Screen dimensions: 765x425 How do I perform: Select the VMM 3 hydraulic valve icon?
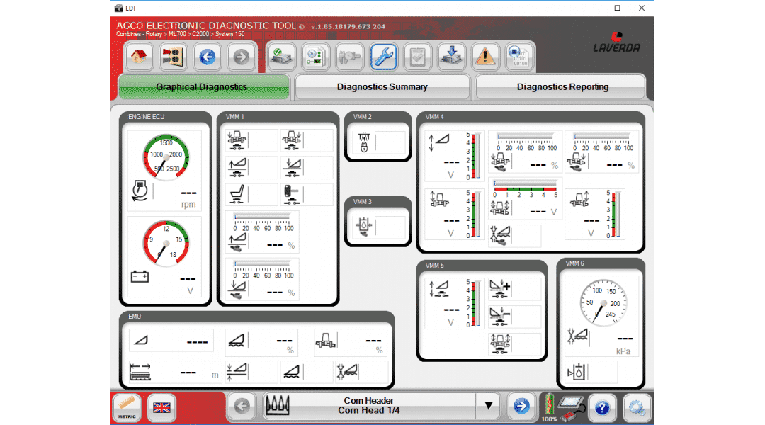click(364, 227)
